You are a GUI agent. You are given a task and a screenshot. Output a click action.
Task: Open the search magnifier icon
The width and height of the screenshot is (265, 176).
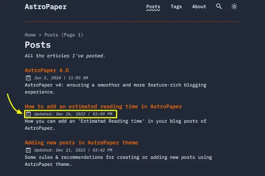[219, 7]
